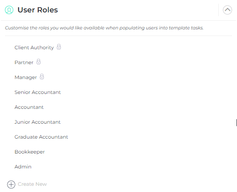Click the lock icon next to Partner
This screenshot has width=237, height=192.
(39, 62)
